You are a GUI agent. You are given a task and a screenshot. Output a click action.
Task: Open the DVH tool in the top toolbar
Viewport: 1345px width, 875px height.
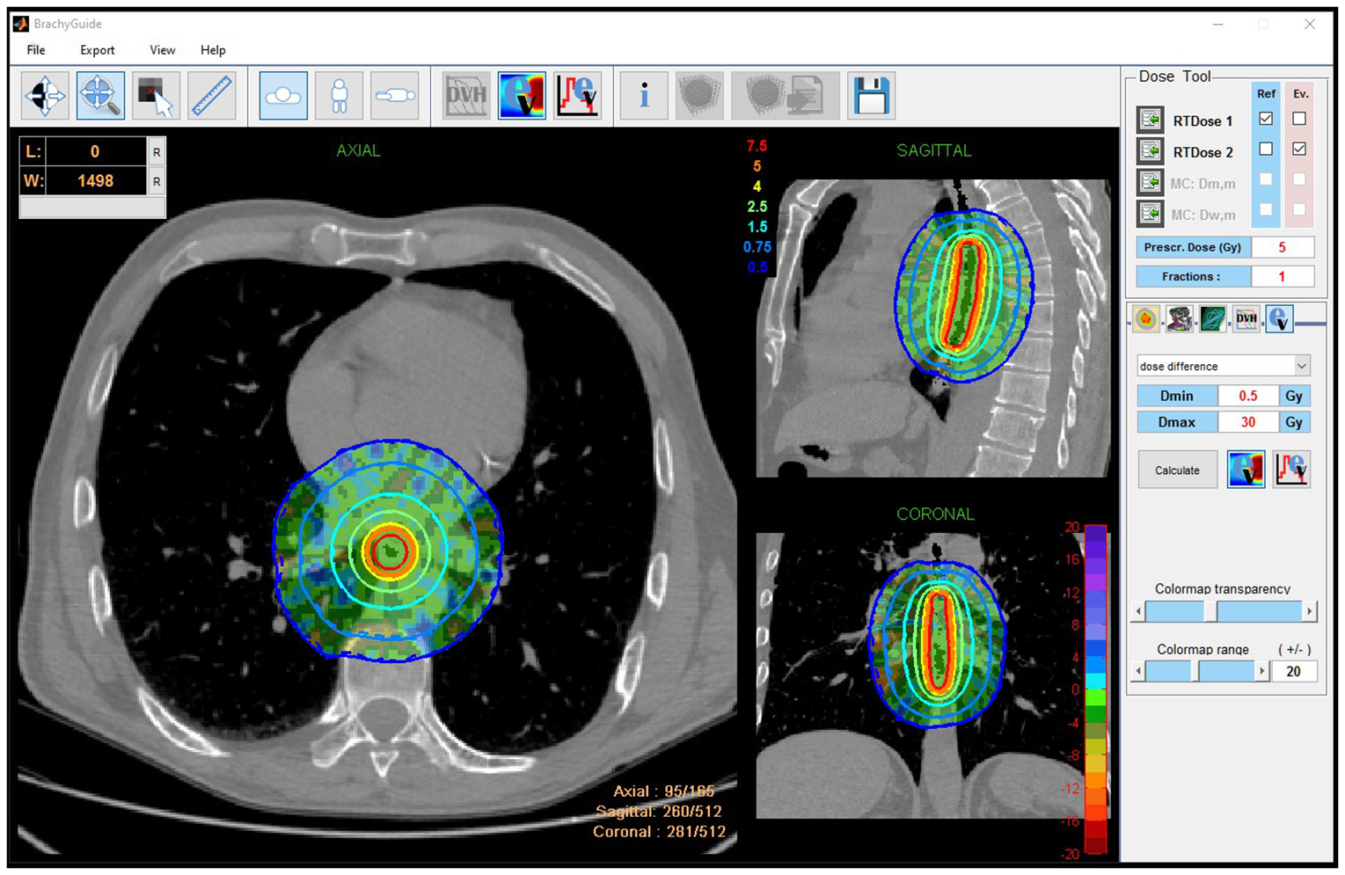466,95
